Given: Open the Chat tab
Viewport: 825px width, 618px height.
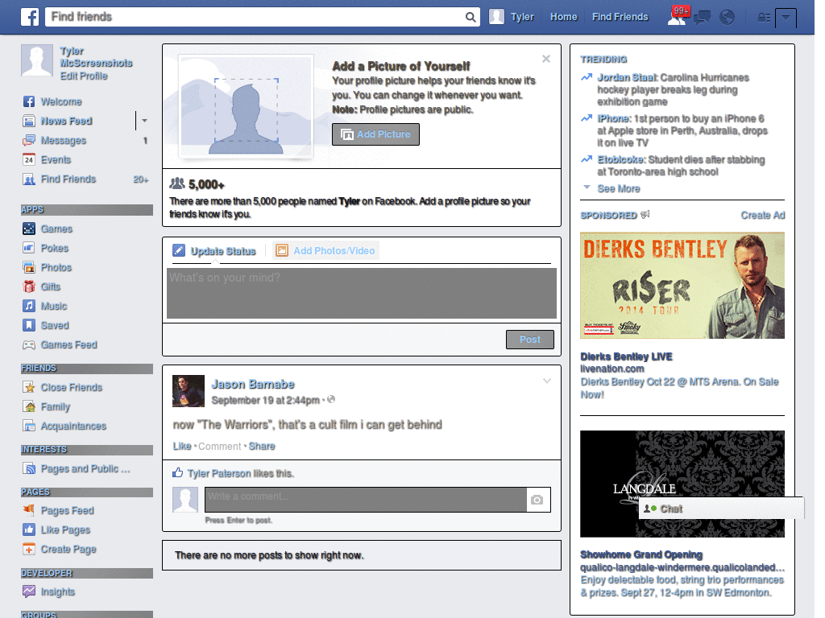Looking at the screenshot, I should [x=721, y=509].
